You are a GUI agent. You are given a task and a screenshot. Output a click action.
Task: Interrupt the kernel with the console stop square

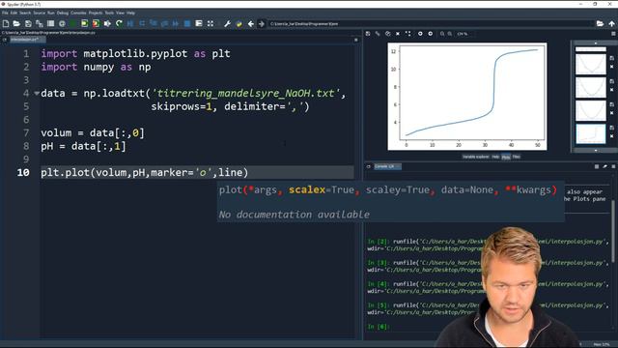[x=597, y=167]
